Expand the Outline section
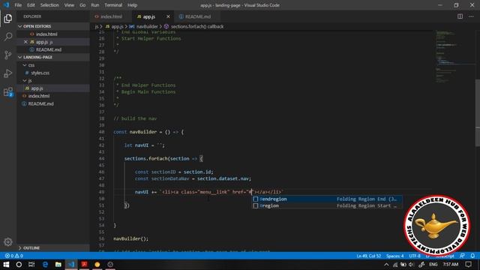This screenshot has height=270, width=480. tap(53, 248)
